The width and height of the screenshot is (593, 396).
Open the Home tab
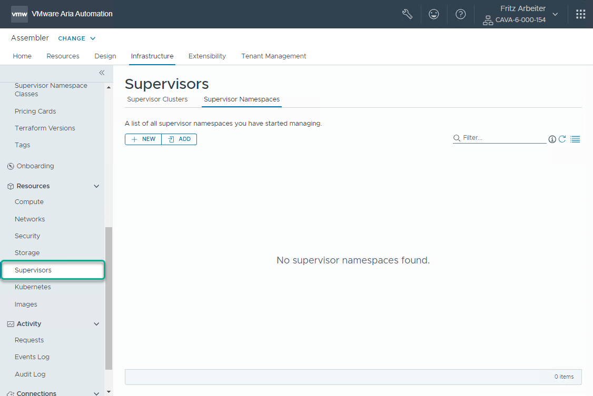(x=22, y=56)
